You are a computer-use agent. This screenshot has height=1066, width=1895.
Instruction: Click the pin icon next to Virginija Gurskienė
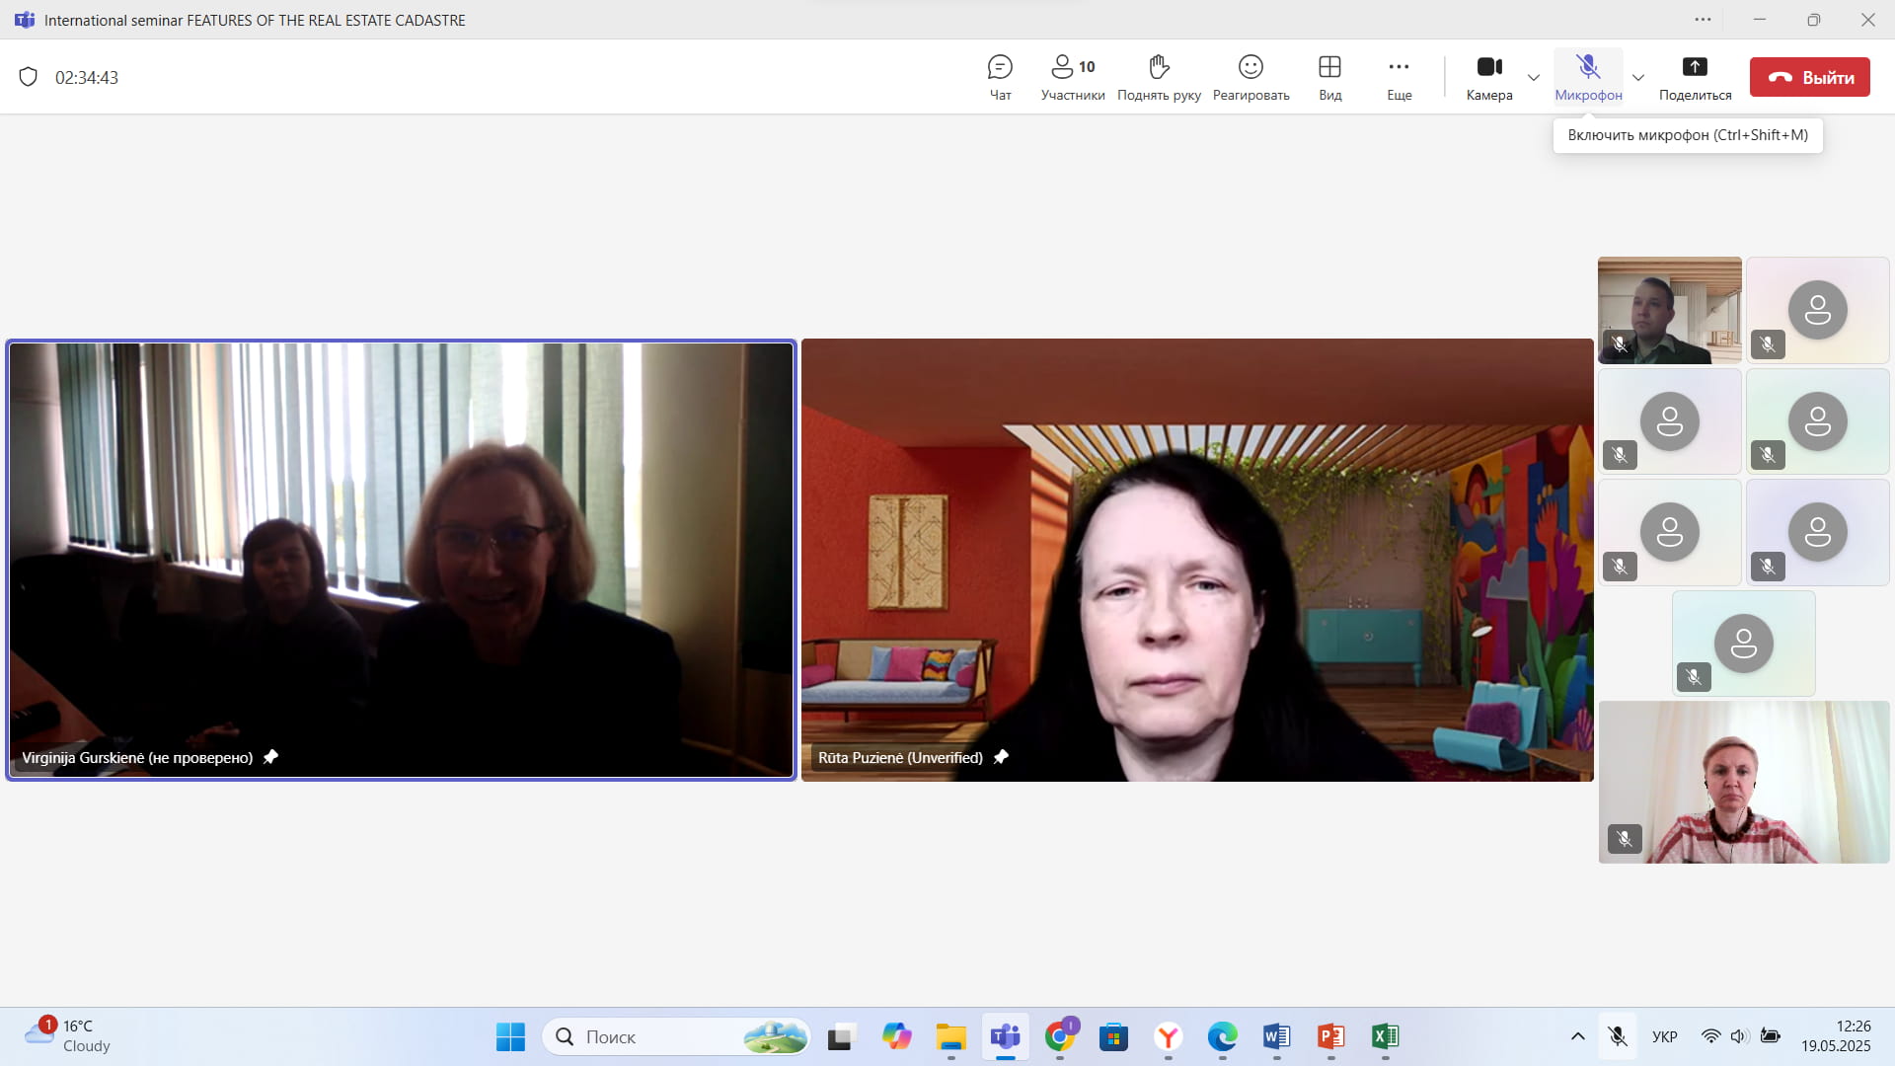[x=270, y=757]
